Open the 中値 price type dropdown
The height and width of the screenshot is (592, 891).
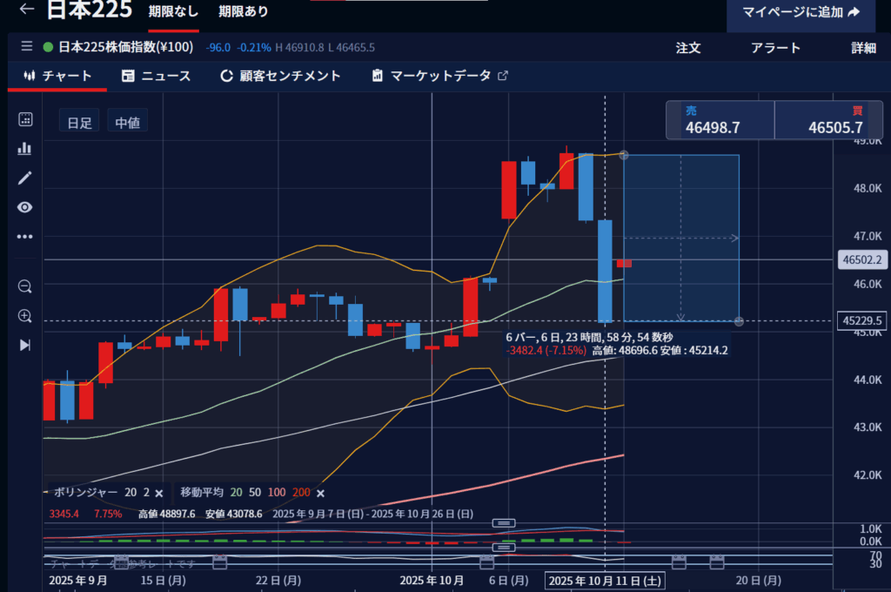[x=128, y=123]
